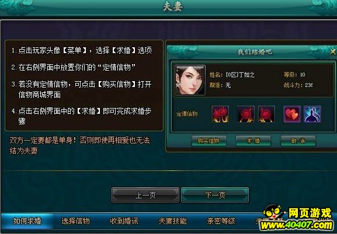
Task: Close the 我们结婚吧 proposal dialog
Action: (x=333, y=51)
